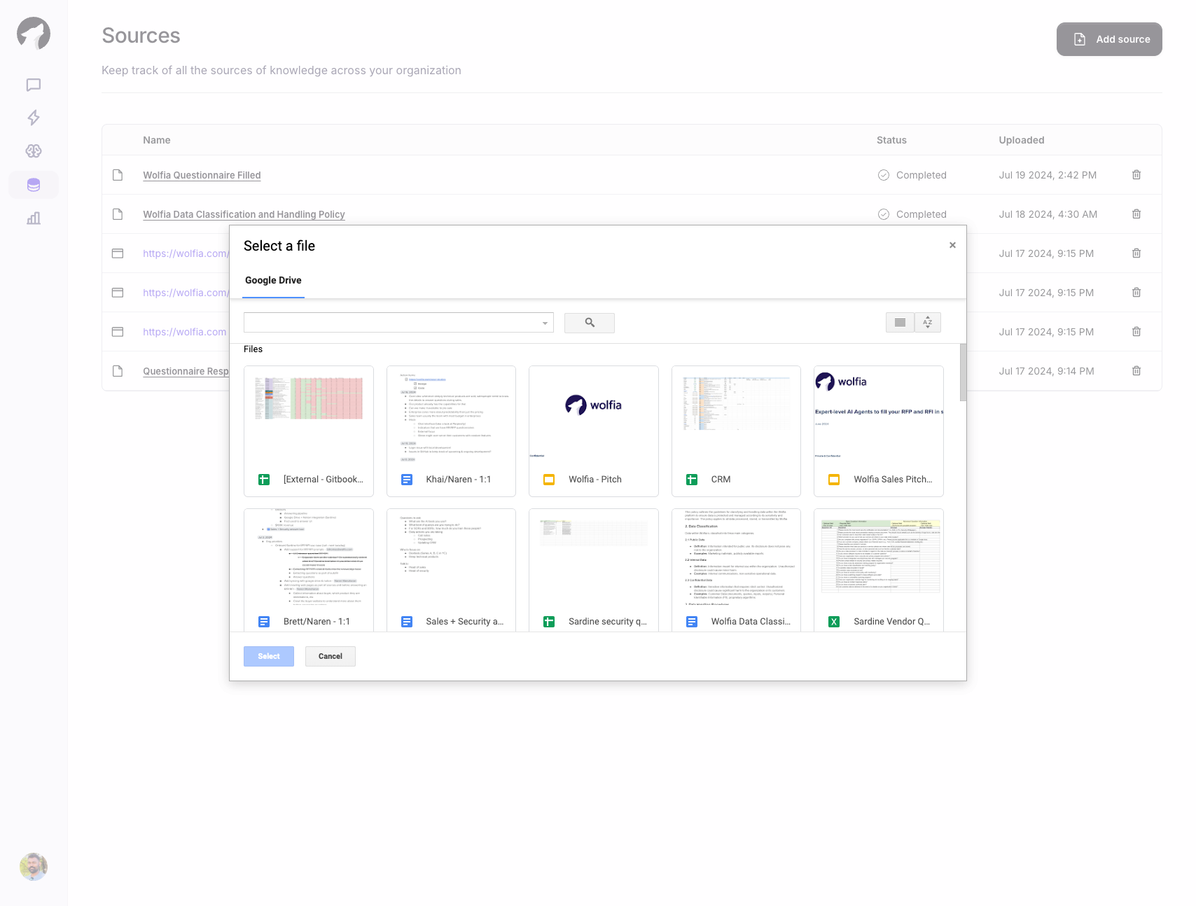This screenshot has width=1196, height=906.
Task: Open the analytics bar chart sidebar icon
Action: (x=33, y=218)
